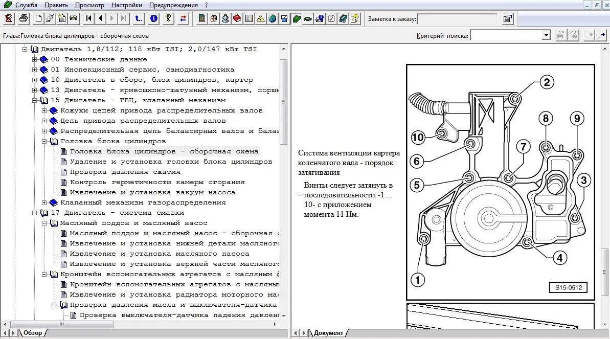The image size is (610, 339).
Task: Click the document pane vertical scrollbar thumb
Action: point(604,272)
